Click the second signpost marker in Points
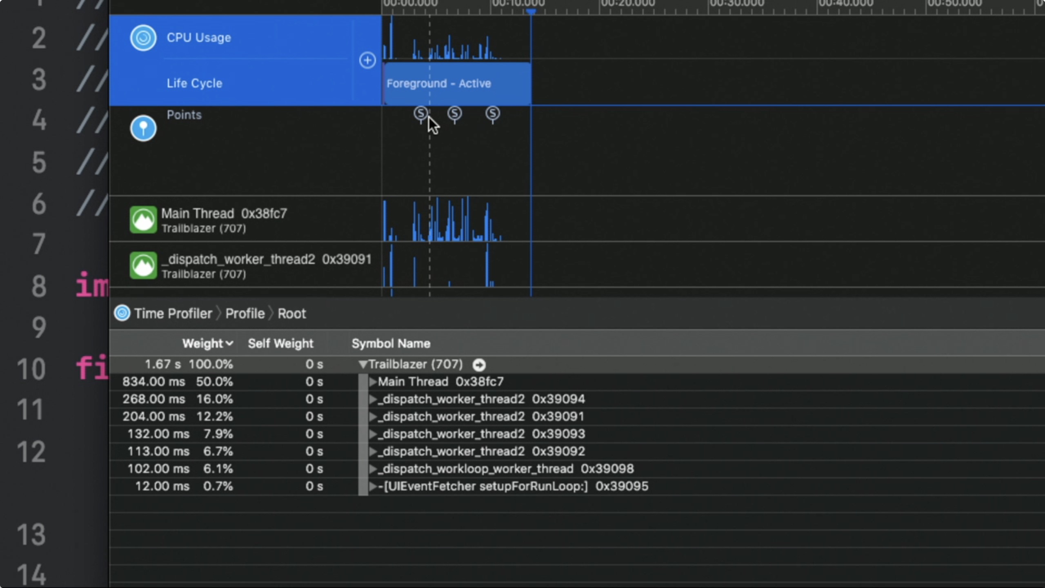Screen dimensions: 1045x588 pos(454,113)
